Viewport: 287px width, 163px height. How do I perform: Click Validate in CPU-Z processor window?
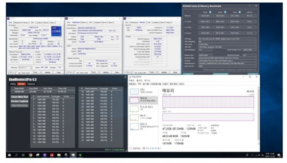[47, 72]
